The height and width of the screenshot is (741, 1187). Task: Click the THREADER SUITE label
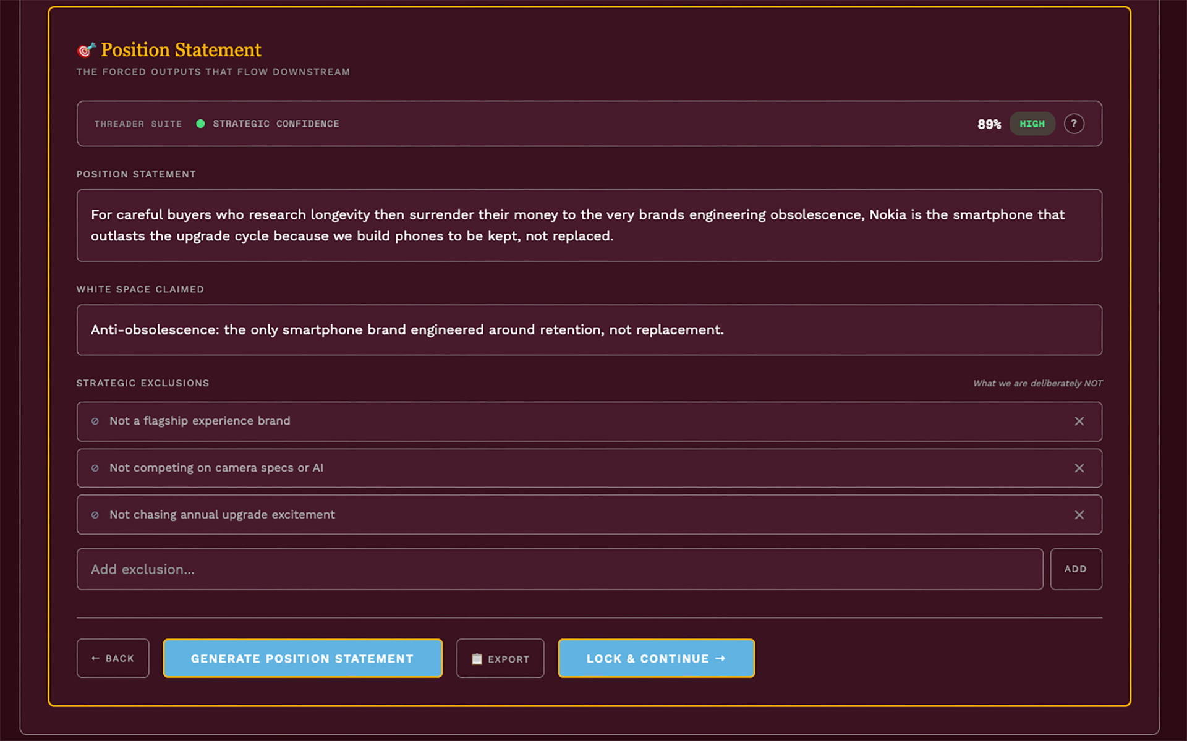point(138,124)
